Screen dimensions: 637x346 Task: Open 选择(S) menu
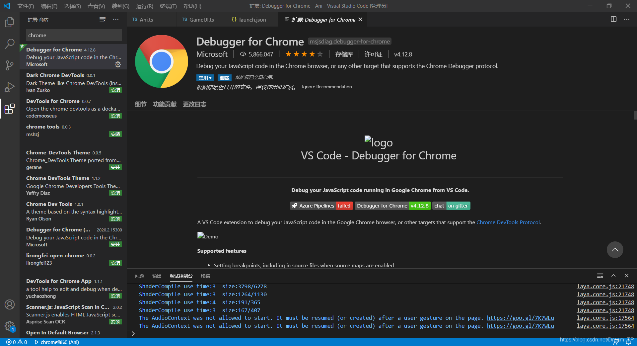[x=72, y=6]
